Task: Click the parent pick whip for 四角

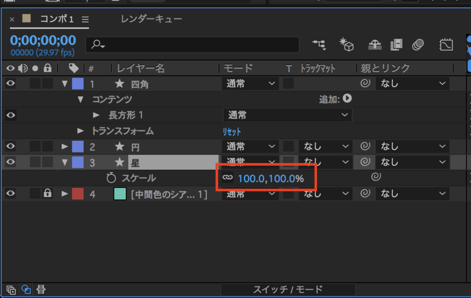Action: click(365, 83)
